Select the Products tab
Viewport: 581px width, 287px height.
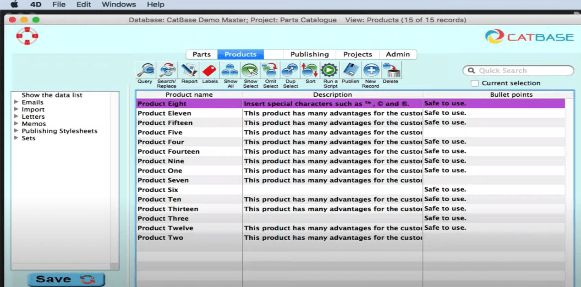point(240,54)
